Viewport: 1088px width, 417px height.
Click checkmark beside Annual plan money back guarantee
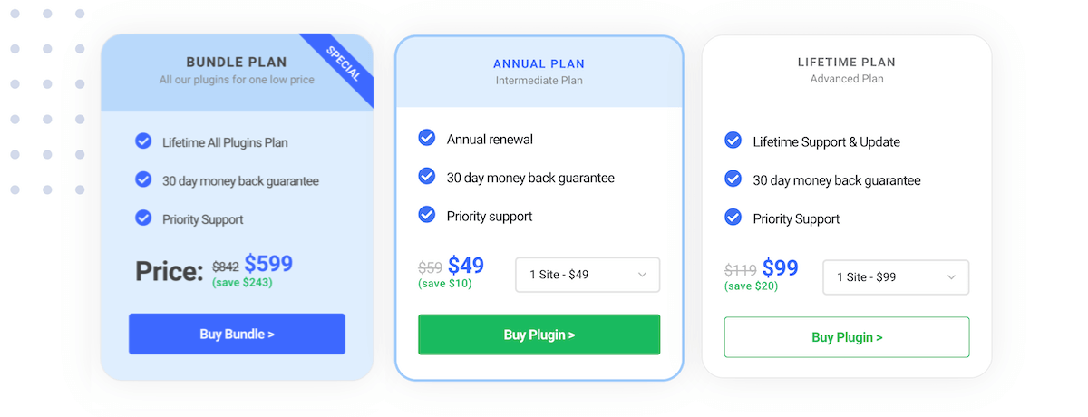point(427,176)
